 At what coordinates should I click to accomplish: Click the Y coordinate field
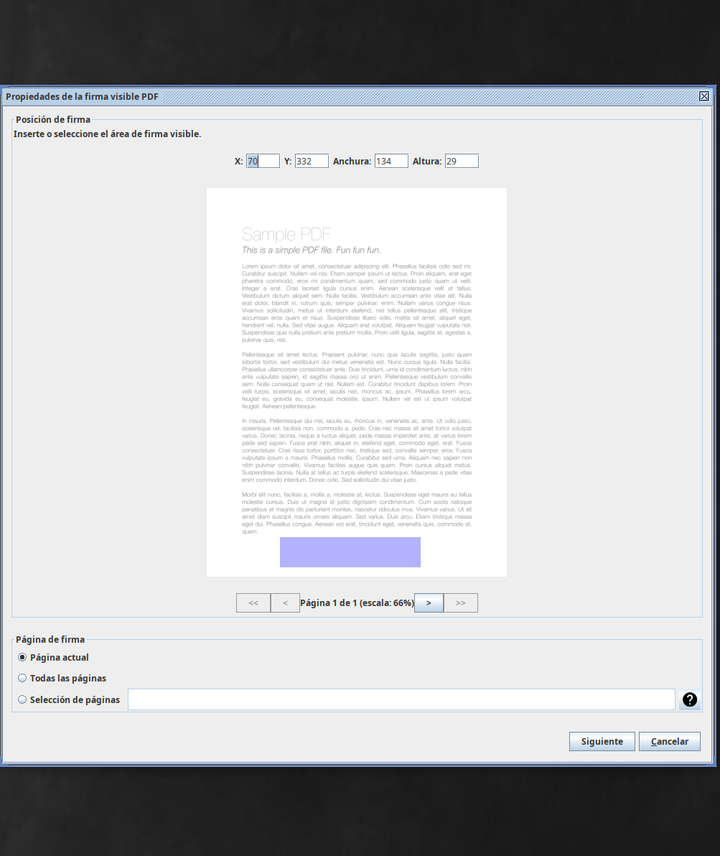point(312,162)
